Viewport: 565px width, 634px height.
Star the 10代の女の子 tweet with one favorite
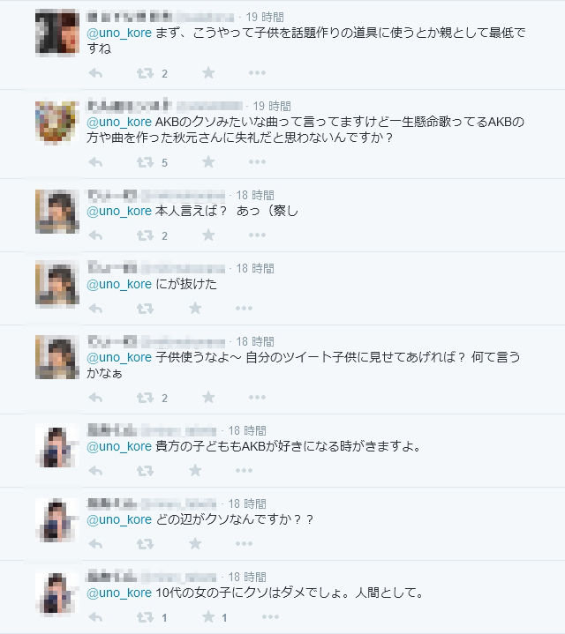pos(208,616)
